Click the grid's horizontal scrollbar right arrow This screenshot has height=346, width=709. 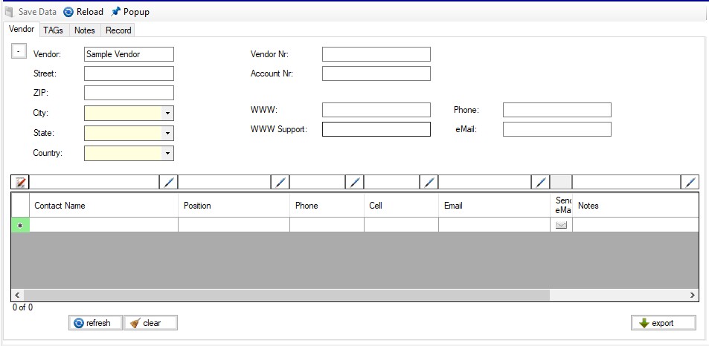click(693, 296)
